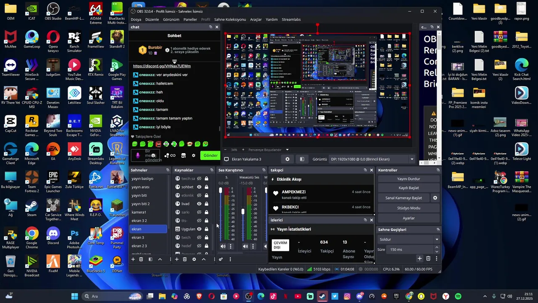Hide the Uygulan source with eye icon
This screenshot has width=538, height=303.
click(199, 229)
